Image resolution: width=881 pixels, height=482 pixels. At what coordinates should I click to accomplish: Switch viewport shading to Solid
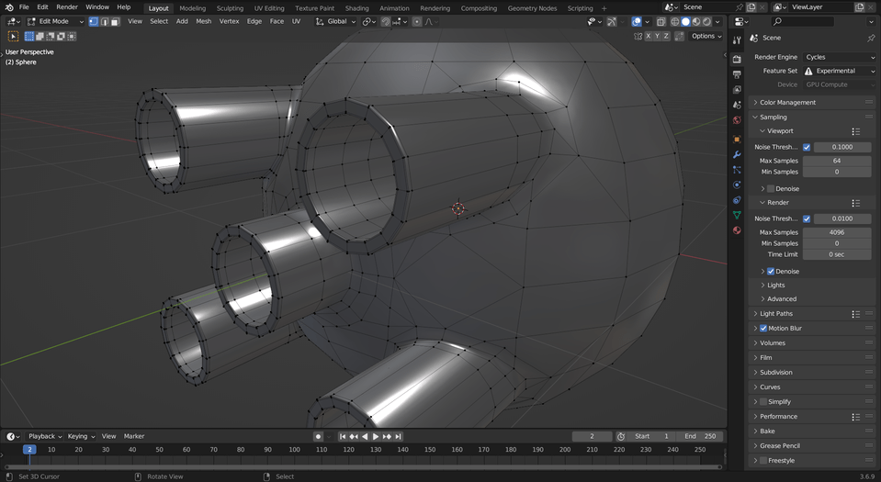click(x=685, y=21)
